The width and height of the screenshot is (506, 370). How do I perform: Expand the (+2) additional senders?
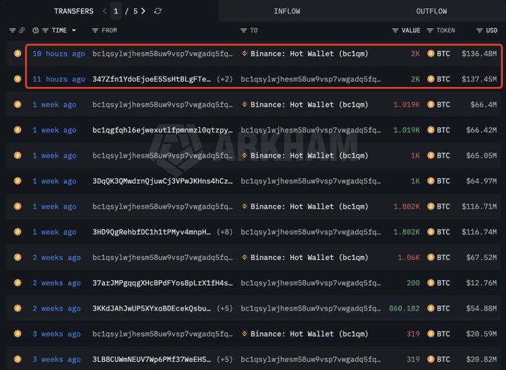click(225, 79)
